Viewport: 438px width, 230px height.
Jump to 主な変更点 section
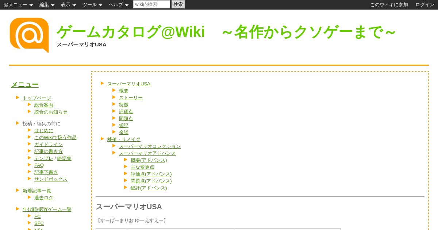[x=142, y=167]
